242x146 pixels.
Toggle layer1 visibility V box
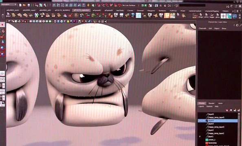click(x=200, y=137)
